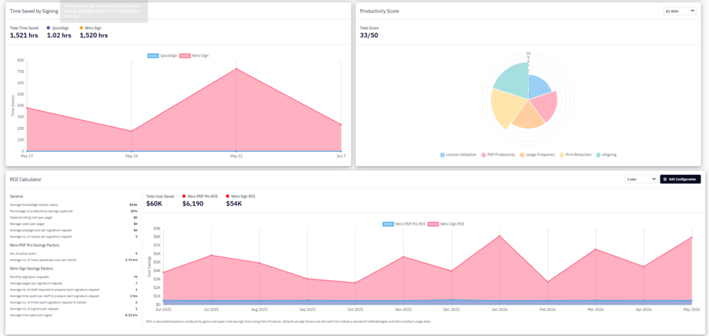Click Nitro Sign data point at Jun 7
Screen dimensions: 709x336
(341, 125)
